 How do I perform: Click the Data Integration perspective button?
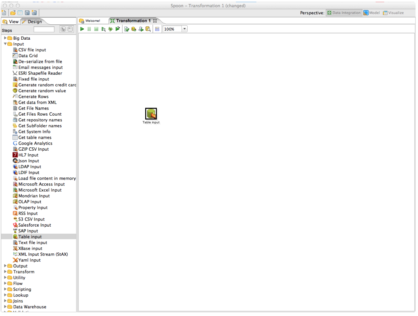[344, 13]
